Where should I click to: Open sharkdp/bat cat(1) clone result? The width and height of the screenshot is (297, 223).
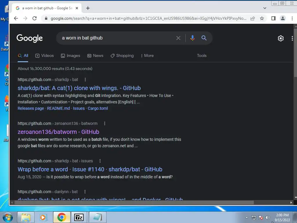pos(79,88)
